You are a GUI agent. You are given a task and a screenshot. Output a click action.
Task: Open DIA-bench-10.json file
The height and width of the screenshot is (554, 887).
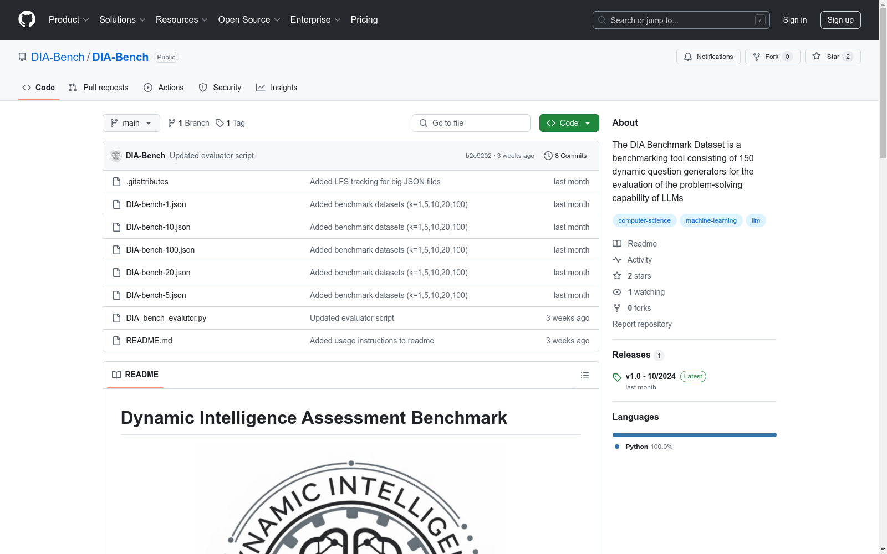click(x=158, y=227)
